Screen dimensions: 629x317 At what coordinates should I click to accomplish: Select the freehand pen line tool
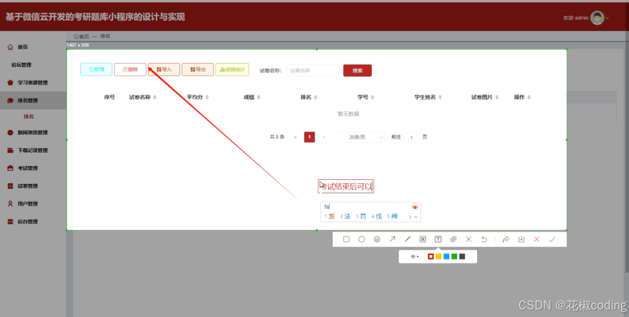click(x=407, y=239)
